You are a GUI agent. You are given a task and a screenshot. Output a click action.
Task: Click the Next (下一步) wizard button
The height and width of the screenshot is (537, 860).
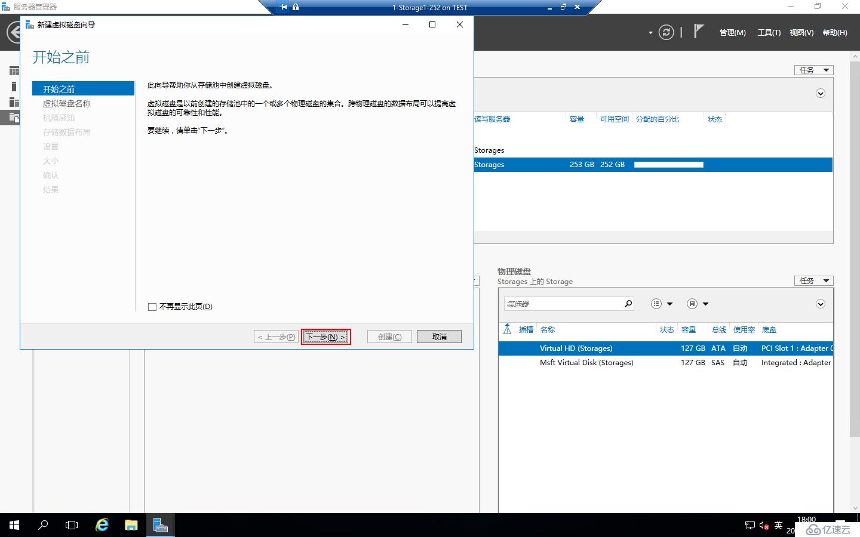point(325,337)
